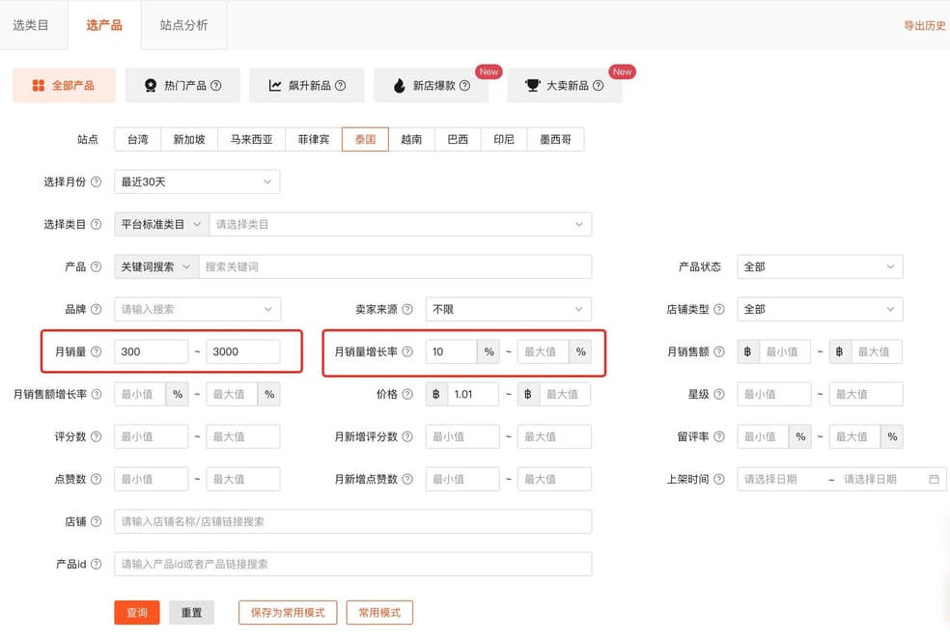Image resolution: width=950 pixels, height=642 pixels.
Task: Show help tooltip for 产品 label
Action: coord(96,266)
